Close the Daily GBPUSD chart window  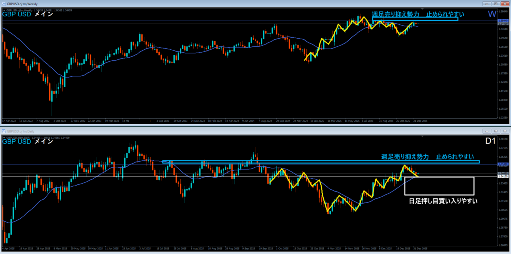click(504, 131)
